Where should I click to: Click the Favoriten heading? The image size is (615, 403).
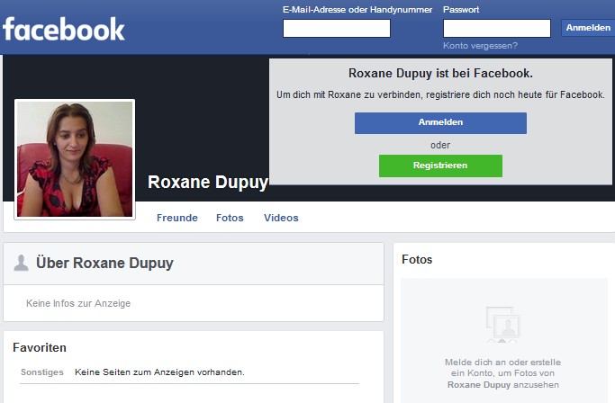[40, 348]
